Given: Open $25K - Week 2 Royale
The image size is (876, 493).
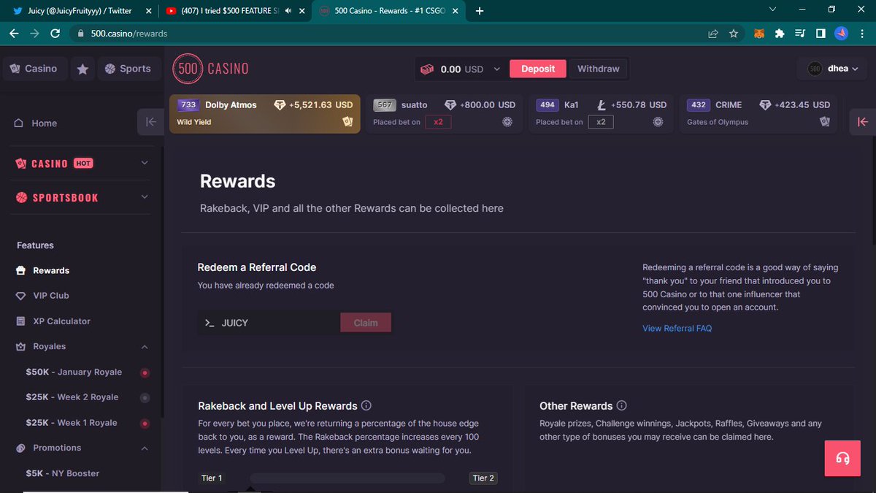Looking at the screenshot, I should click(72, 397).
